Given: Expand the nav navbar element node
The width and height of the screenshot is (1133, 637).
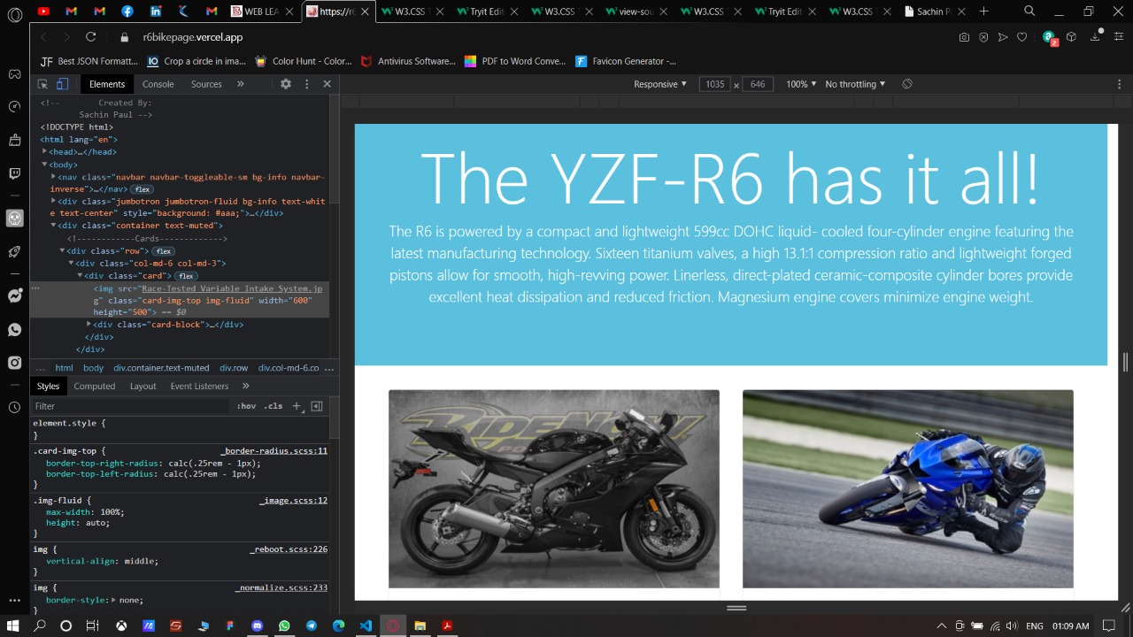Looking at the screenshot, I should pyautogui.click(x=53, y=177).
